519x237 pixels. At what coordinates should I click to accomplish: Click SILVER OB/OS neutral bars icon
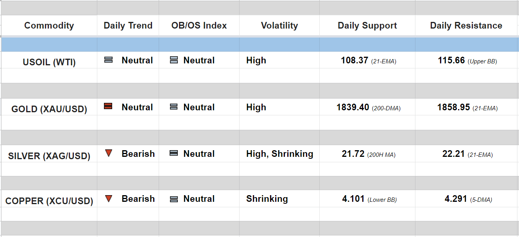(x=174, y=153)
